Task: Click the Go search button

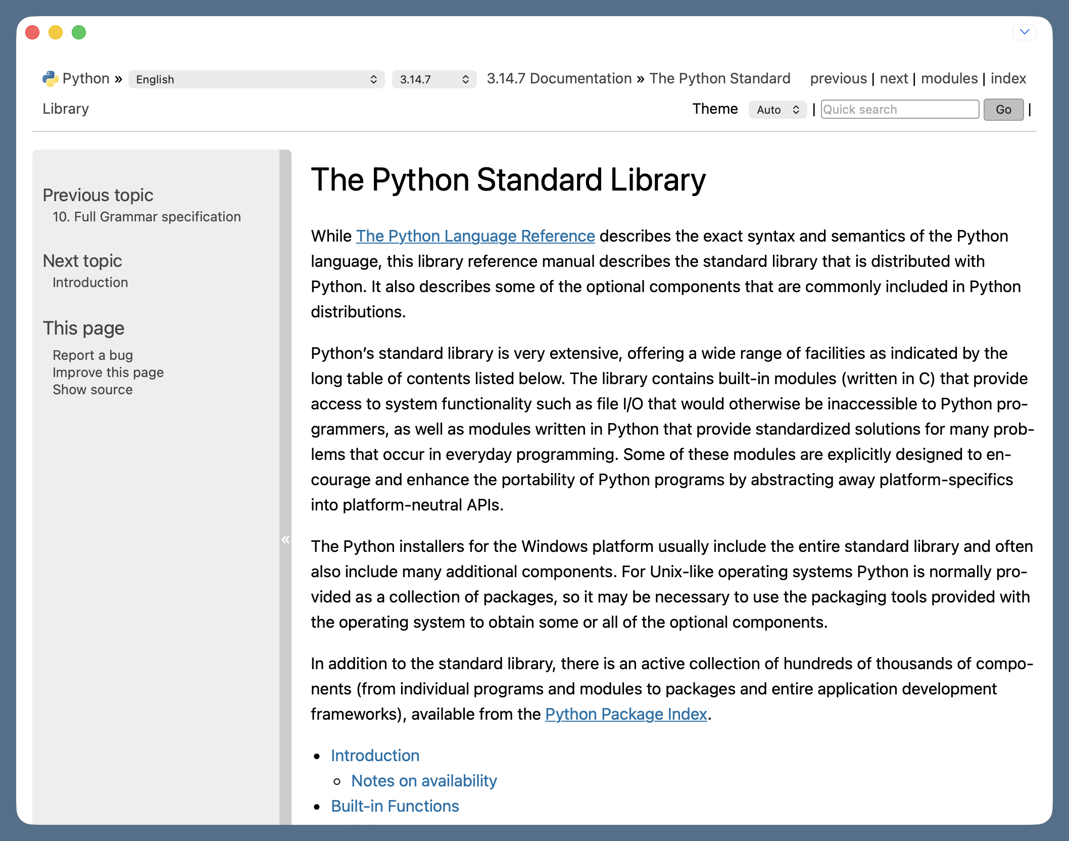Action: (x=1003, y=110)
